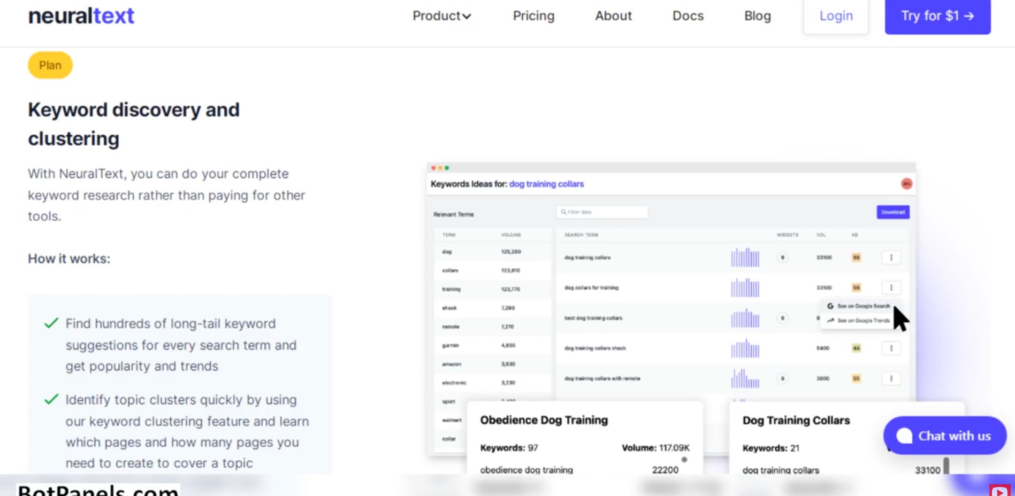Click three-dot menu for dog training collars shock

pyautogui.click(x=891, y=348)
